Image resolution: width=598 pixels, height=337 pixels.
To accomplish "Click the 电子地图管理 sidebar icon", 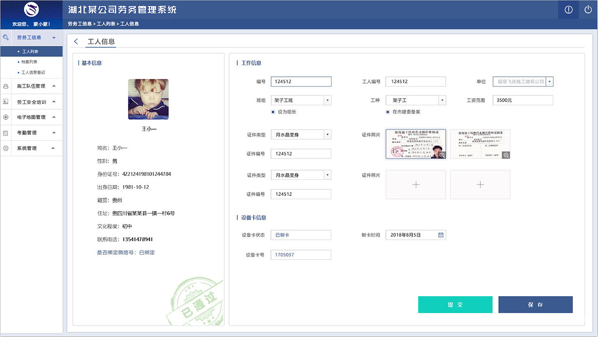I will point(6,117).
